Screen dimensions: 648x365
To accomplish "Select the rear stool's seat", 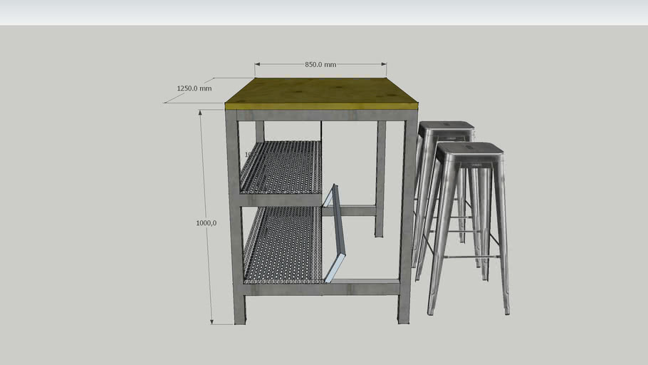I will (446, 126).
